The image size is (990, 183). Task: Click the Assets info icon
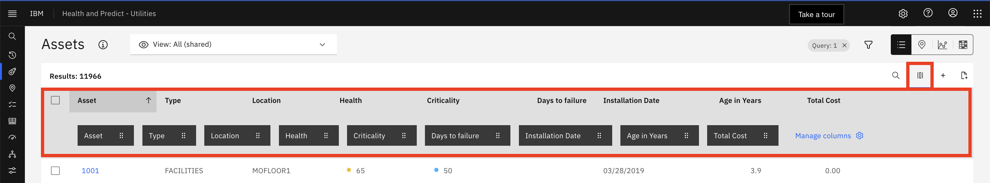(x=103, y=44)
